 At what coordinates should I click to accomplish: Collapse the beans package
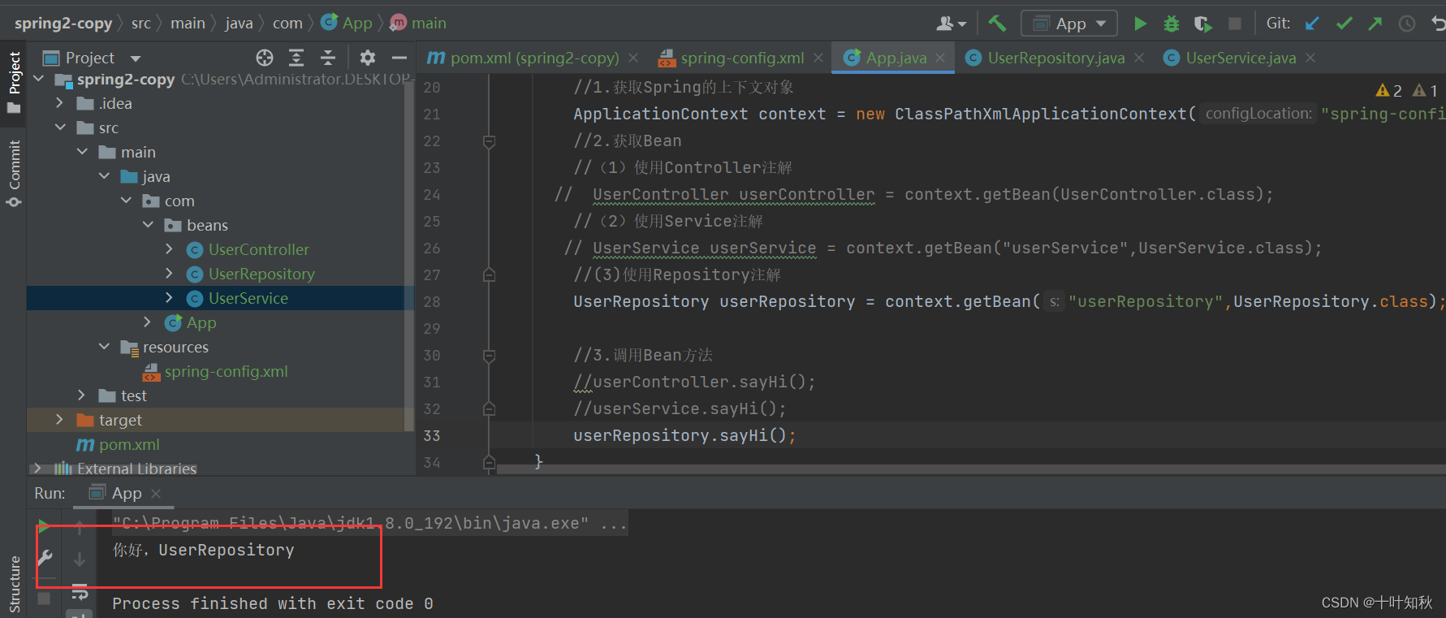148,225
